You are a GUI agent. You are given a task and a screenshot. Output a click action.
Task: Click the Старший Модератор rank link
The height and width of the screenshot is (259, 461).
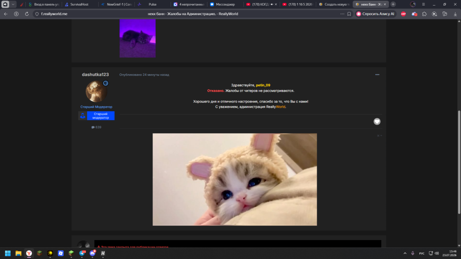pyautogui.click(x=96, y=107)
